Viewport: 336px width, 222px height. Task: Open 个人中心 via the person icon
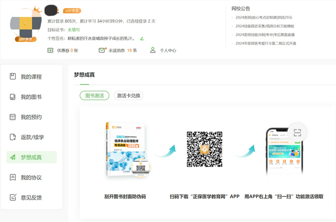[x=153, y=50]
